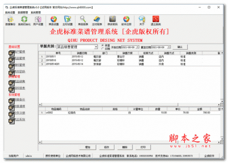Click tag icon beside 用户管理 in sidebar
228x163 pixels.
coord(11,53)
